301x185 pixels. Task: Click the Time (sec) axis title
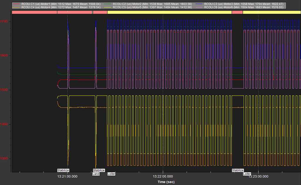click(166, 182)
